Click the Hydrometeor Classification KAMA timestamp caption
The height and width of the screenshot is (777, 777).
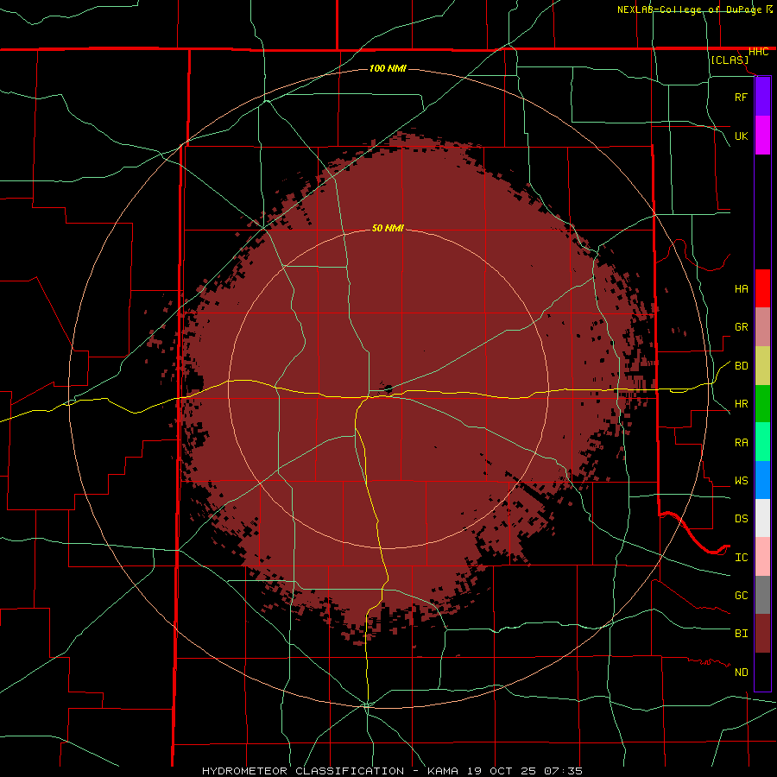pos(392,771)
